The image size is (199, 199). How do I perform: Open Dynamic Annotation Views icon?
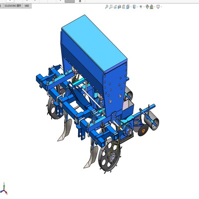(x=123, y=7)
